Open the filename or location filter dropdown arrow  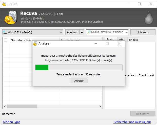[126, 32]
